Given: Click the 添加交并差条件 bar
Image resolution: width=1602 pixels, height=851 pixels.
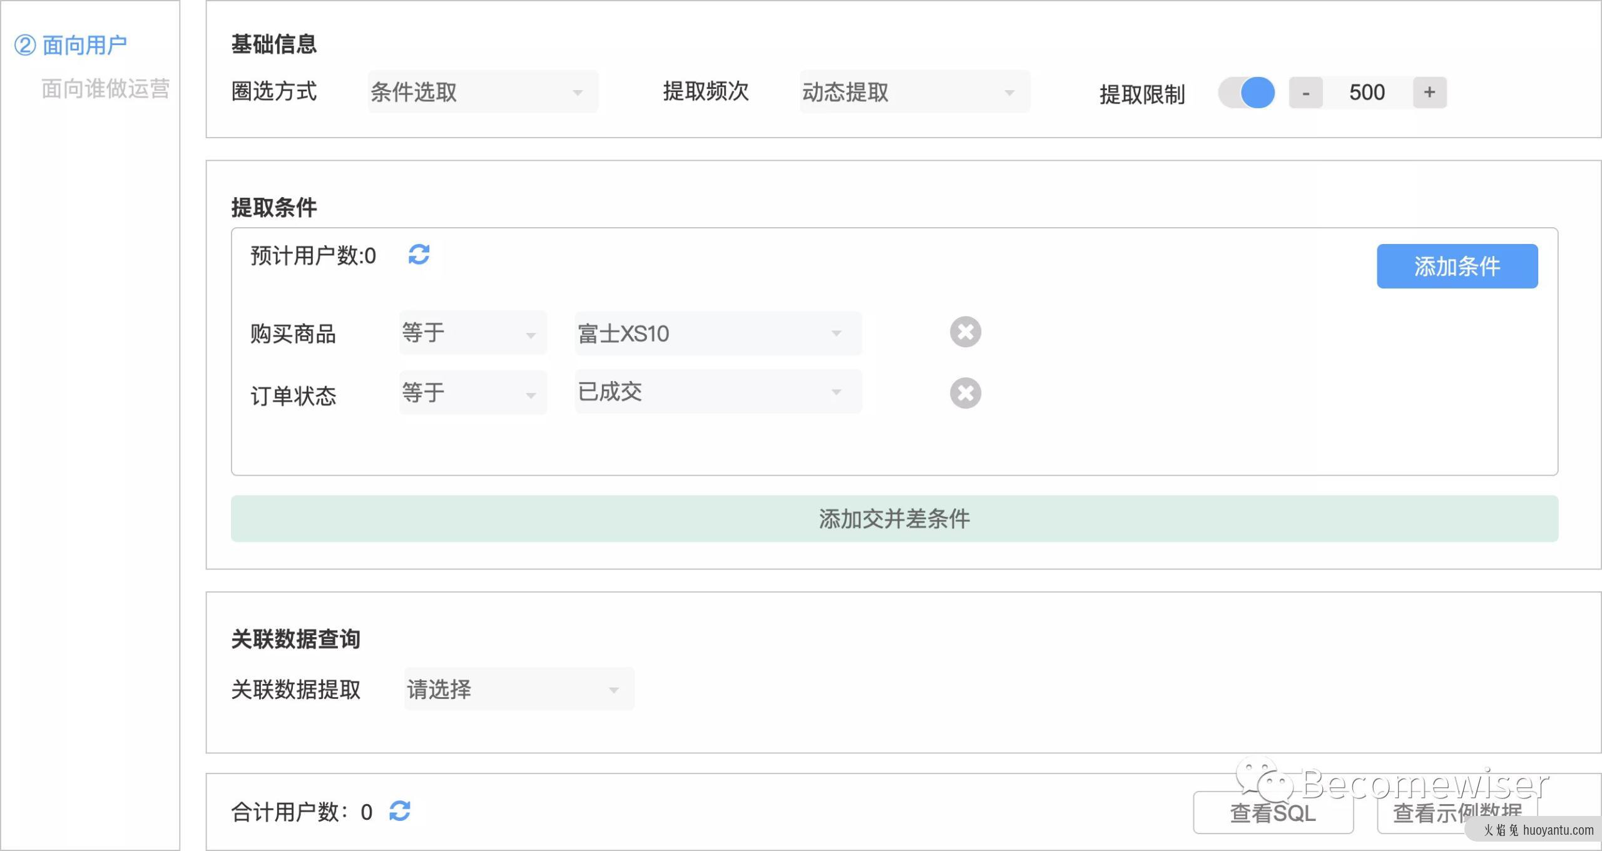Looking at the screenshot, I should pos(894,519).
